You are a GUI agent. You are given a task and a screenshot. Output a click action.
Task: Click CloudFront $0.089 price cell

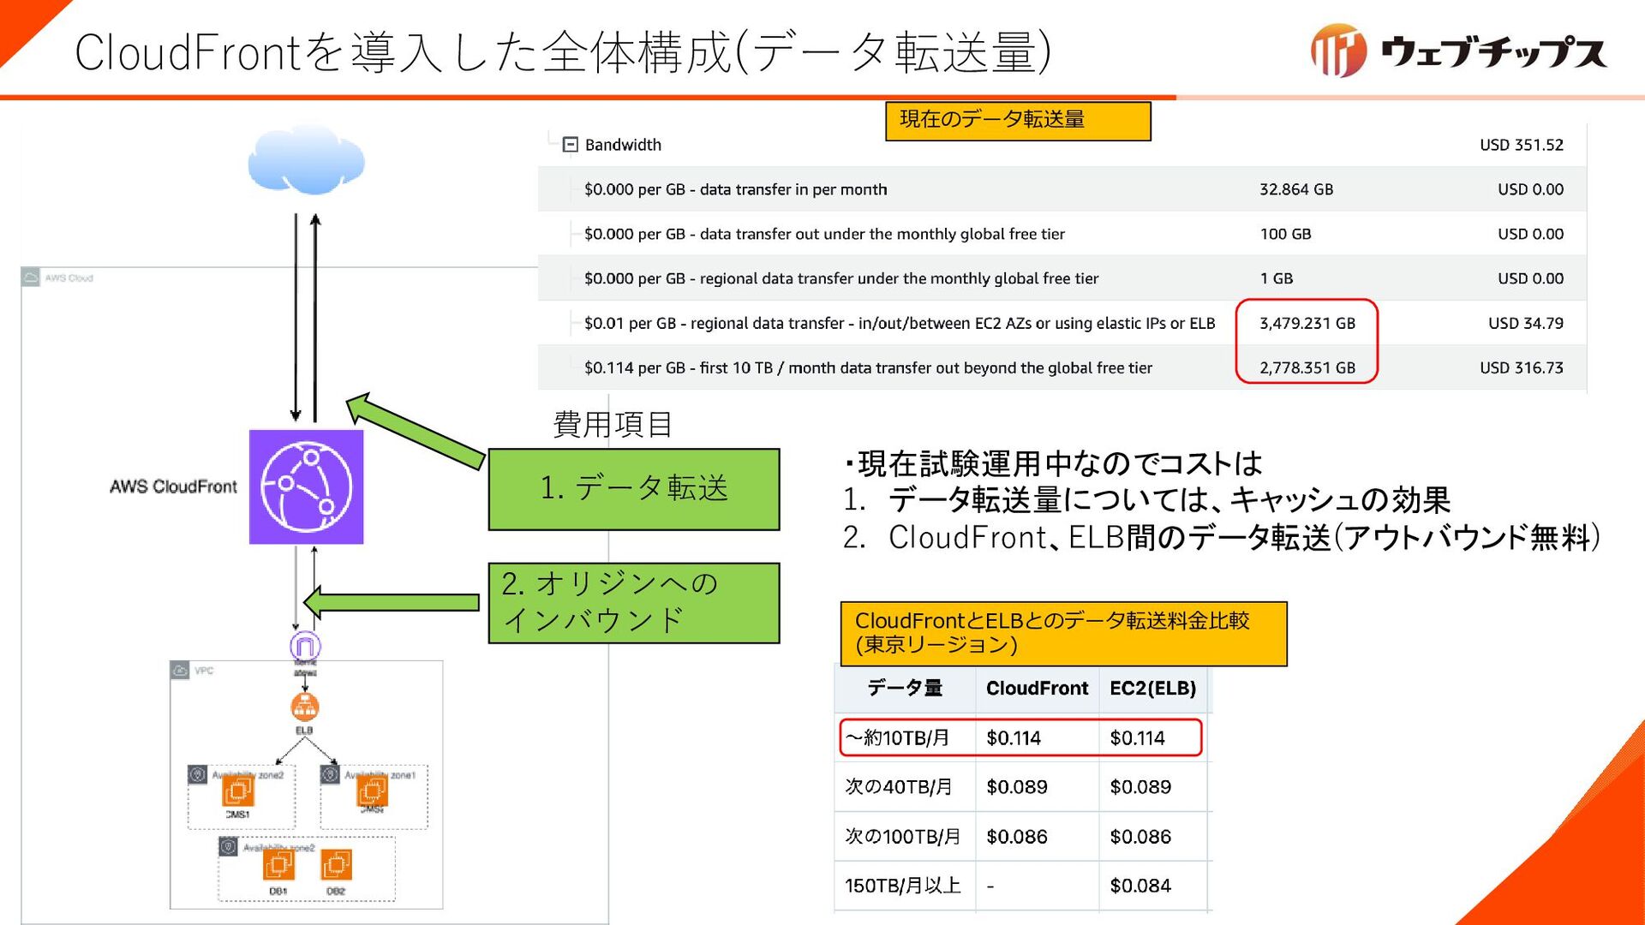(x=1017, y=786)
